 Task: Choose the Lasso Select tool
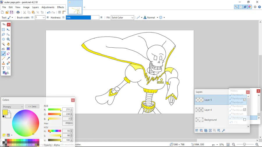coord(3,35)
